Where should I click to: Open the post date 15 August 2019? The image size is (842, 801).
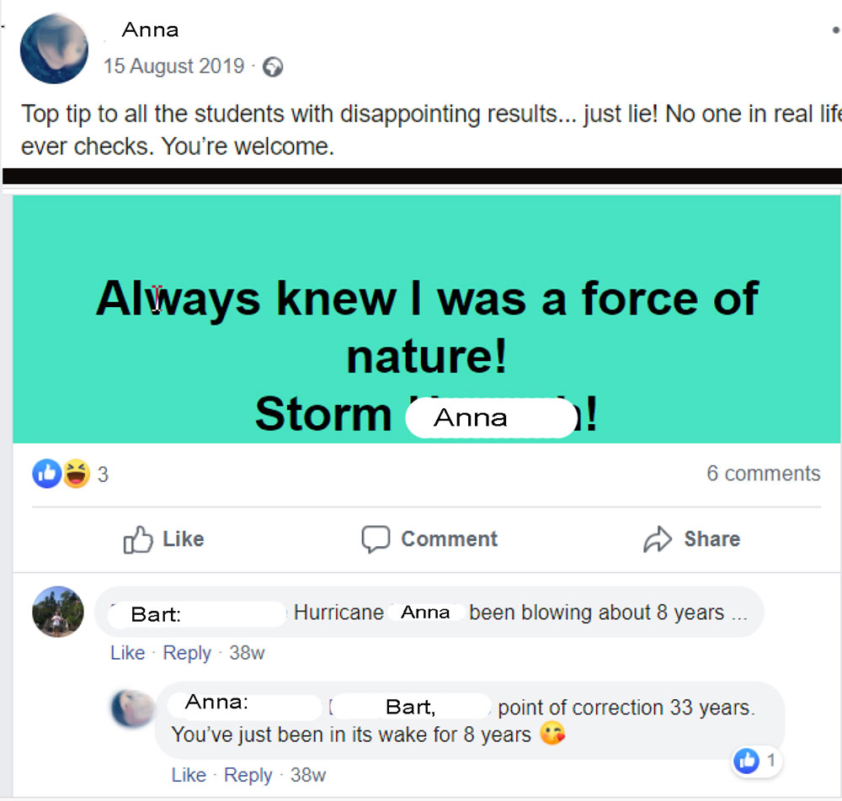[174, 66]
